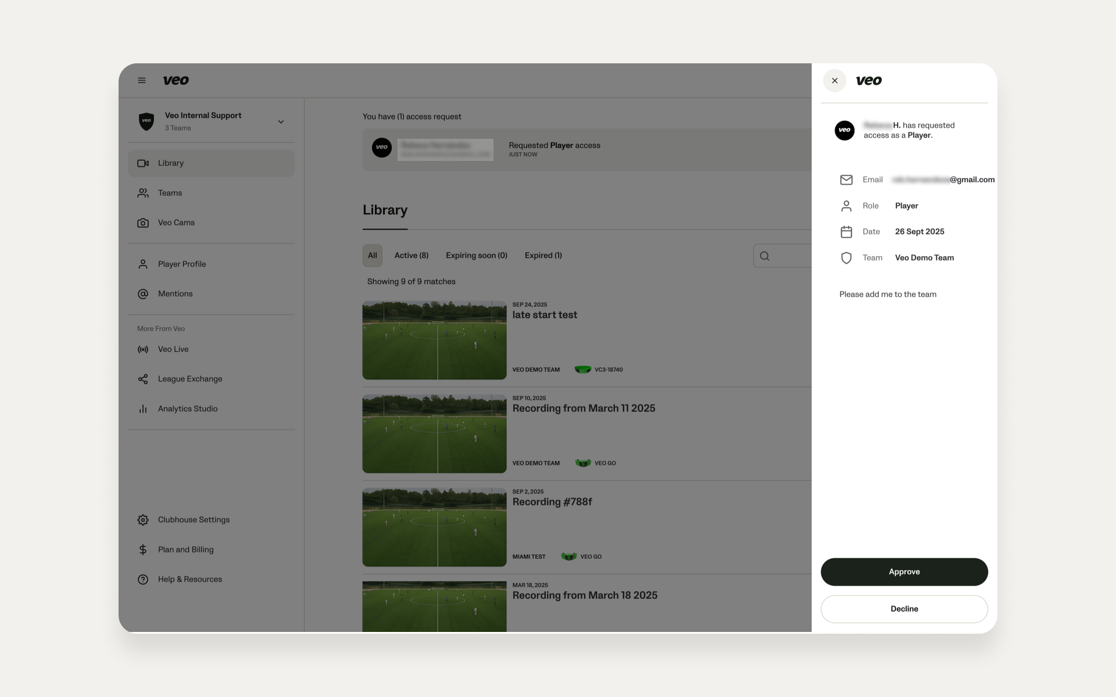The width and height of the screenshot is (1116, 697).
Task: Click the Clubhouse Settings gear icon
Action: [x=143, y=520]
